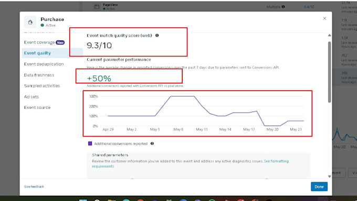Click PageView event icon in background window

coord(97,7)
